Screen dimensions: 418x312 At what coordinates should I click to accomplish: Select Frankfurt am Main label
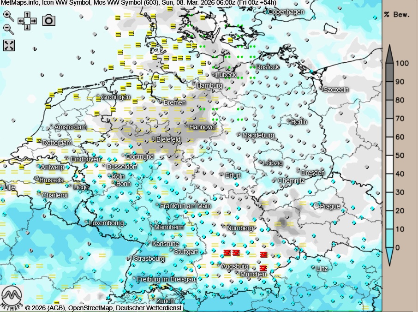[185, 206]
